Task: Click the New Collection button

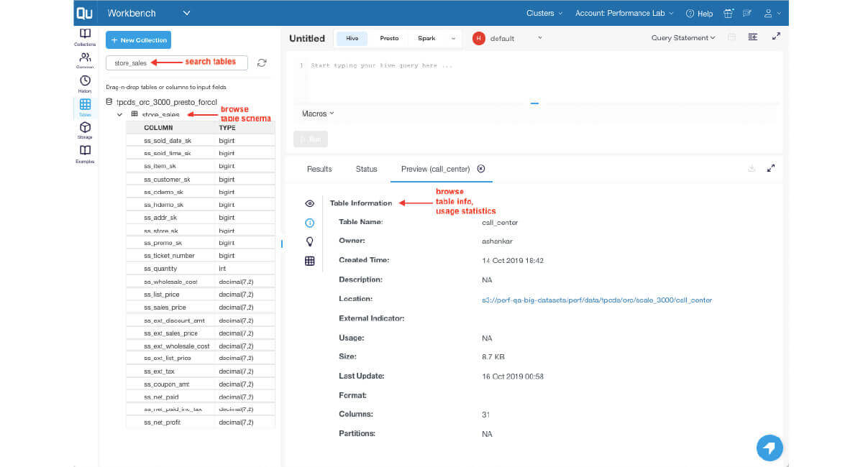Action: click(x=138, y=40)
